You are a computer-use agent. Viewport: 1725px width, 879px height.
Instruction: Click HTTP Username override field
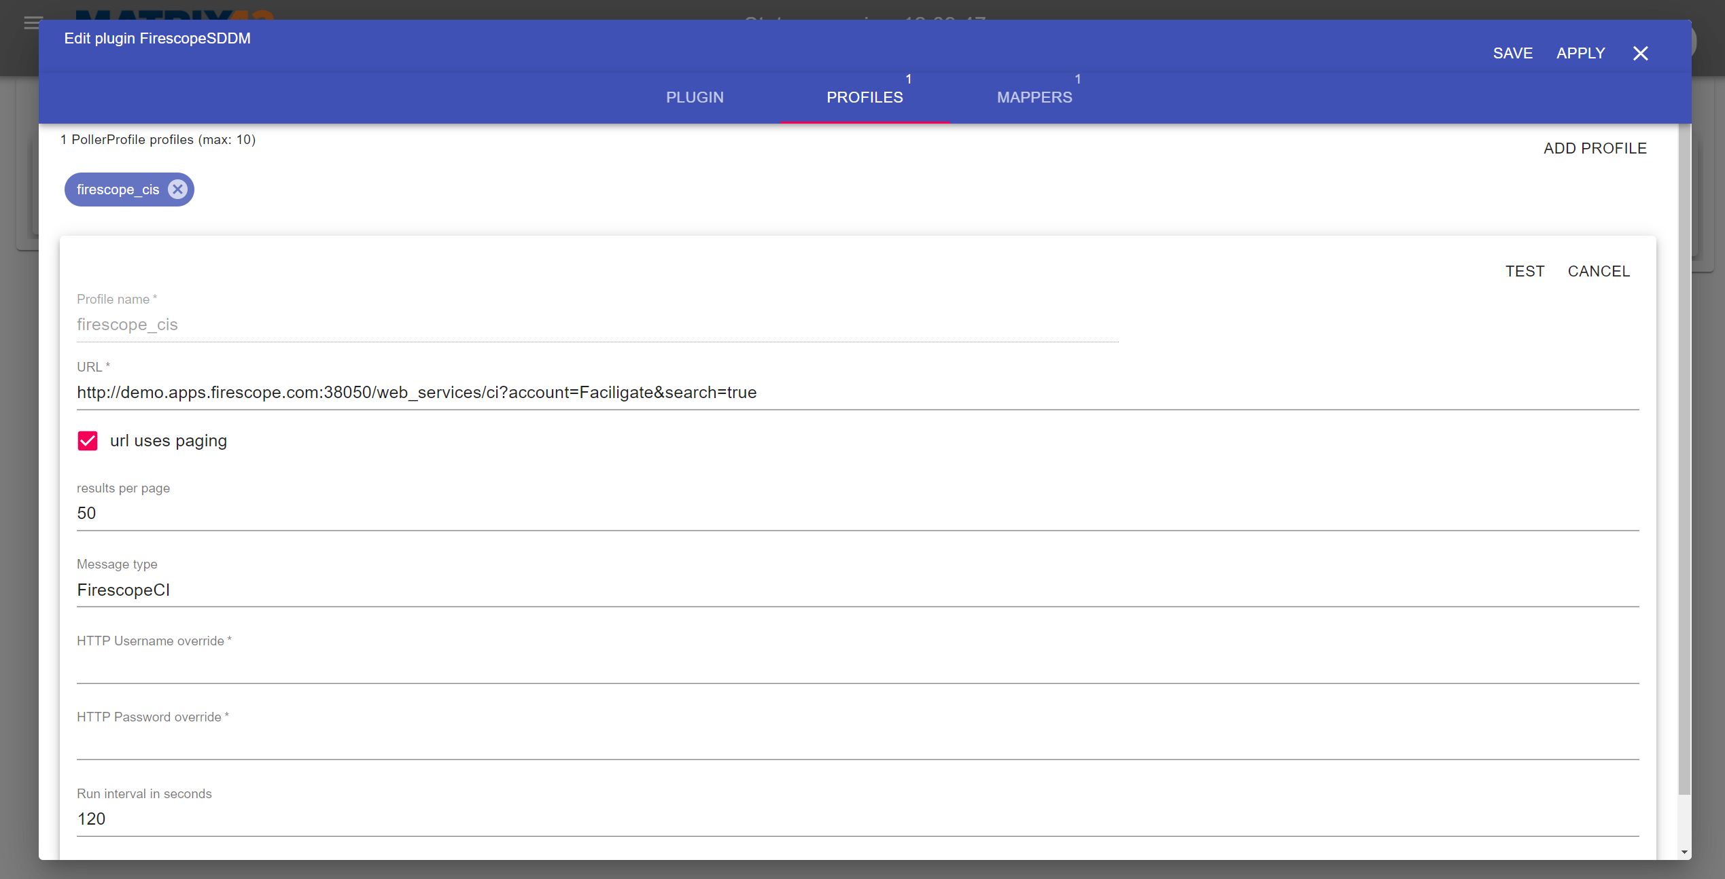click(856, 667)
